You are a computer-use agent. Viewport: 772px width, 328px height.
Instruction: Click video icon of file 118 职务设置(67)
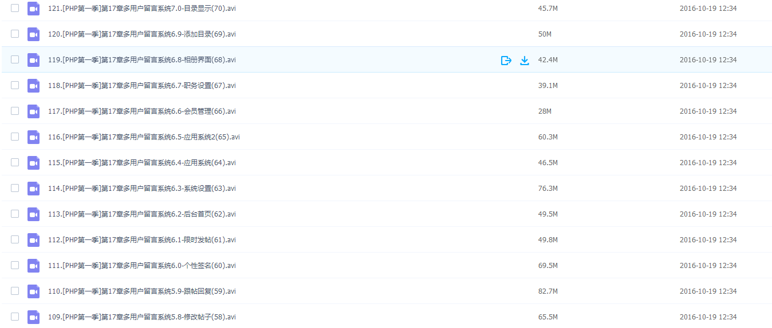click(33, 86)
